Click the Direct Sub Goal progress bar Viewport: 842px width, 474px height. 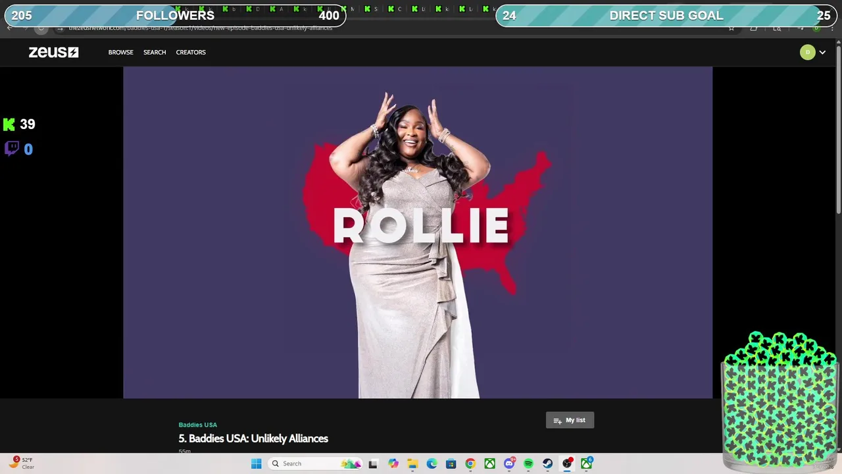point(666,15)
